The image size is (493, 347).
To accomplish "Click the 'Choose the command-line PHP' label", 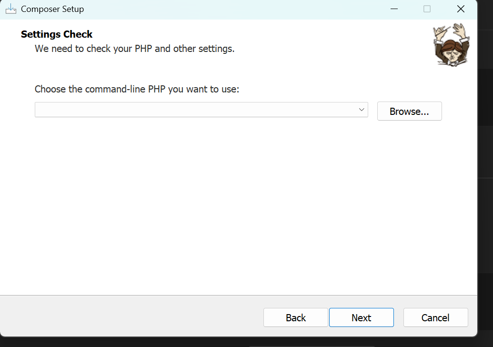I will click(137, 89).
